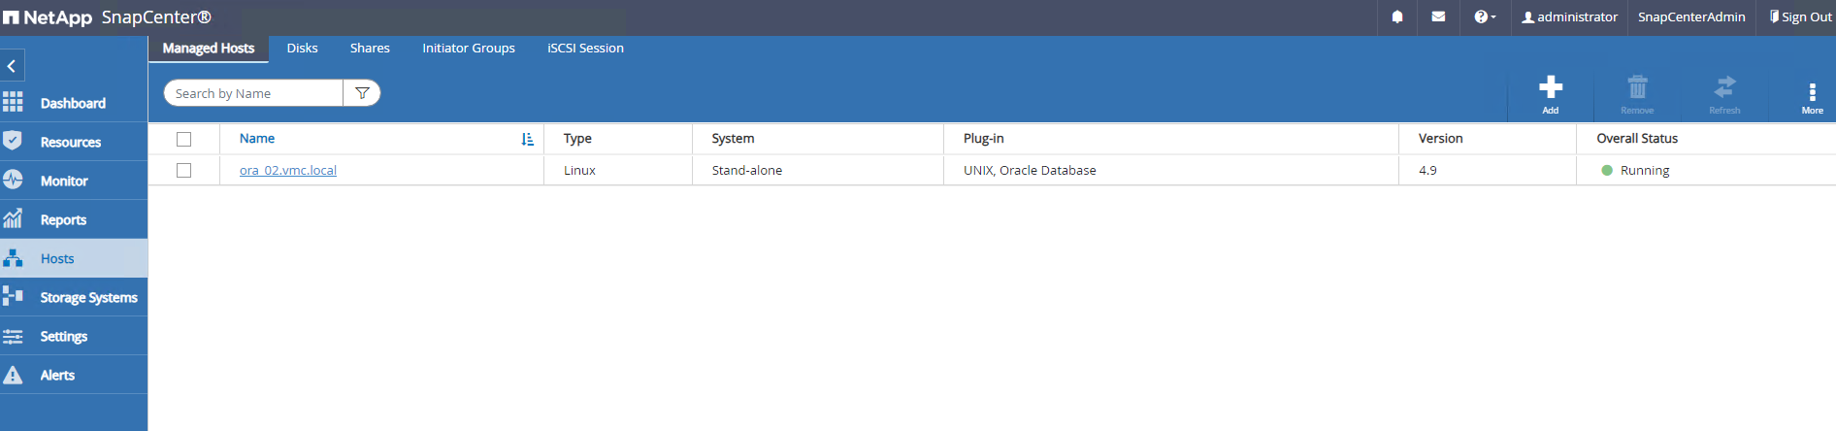Viewport: 1836px width, 431px height.
Task: Sort by the Name column icon
Action: click(x=527, y=139)
